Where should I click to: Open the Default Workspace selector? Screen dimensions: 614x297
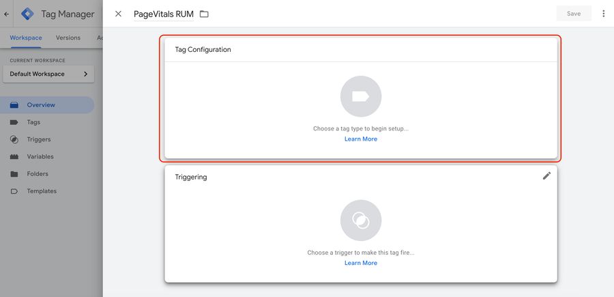pyautogui.click(x=48, y=74)
